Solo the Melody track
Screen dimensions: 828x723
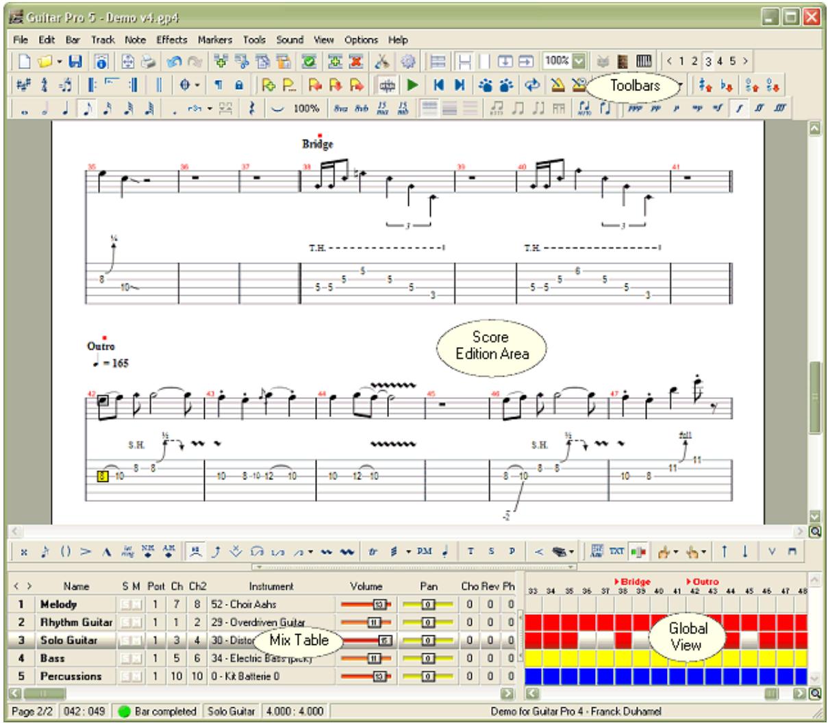click(127, 605)
